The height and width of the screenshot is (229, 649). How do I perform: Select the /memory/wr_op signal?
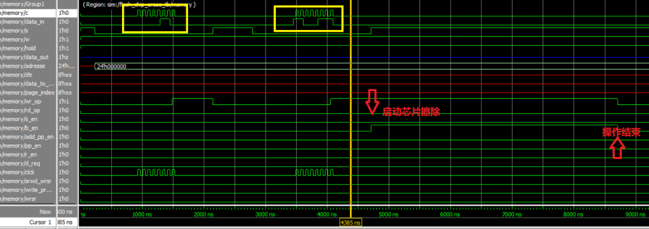click(x=28, y=101)
